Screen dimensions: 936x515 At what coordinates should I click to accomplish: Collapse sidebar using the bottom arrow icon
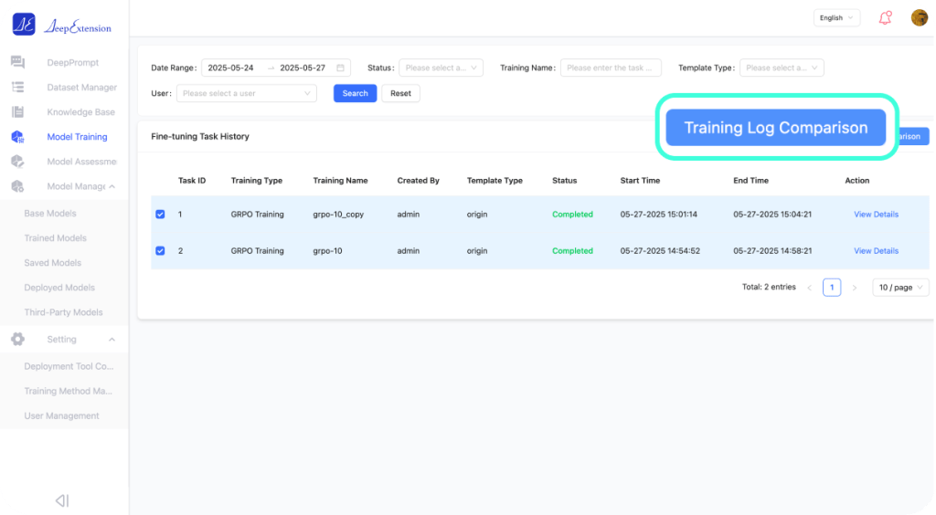[61, 500]
